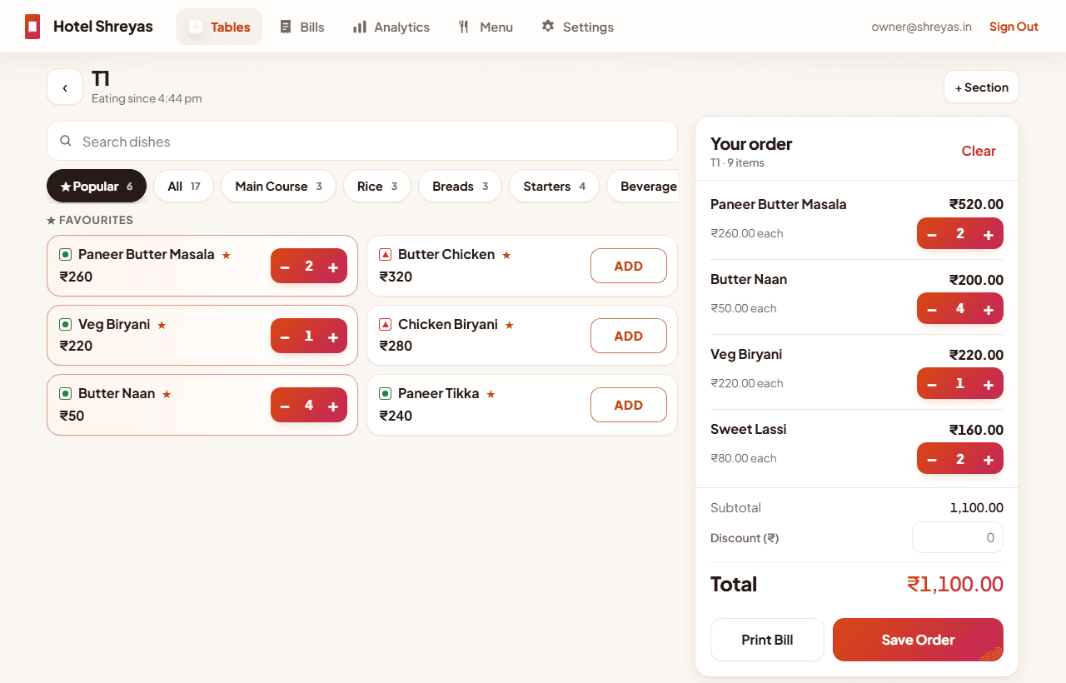
Task: Select the Popular category filter
Action: click(x=97, y=186)
